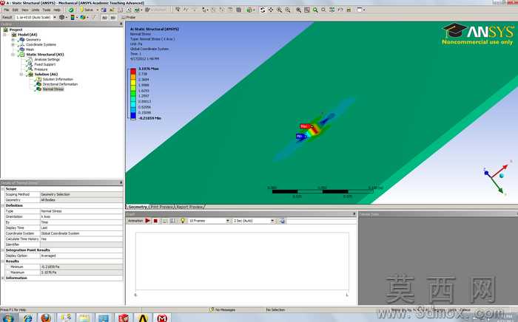Image resolution: width=518 pixels, height=322 pixels.
Task: Switch to the Print Preview tab
Action: point(162,207)
